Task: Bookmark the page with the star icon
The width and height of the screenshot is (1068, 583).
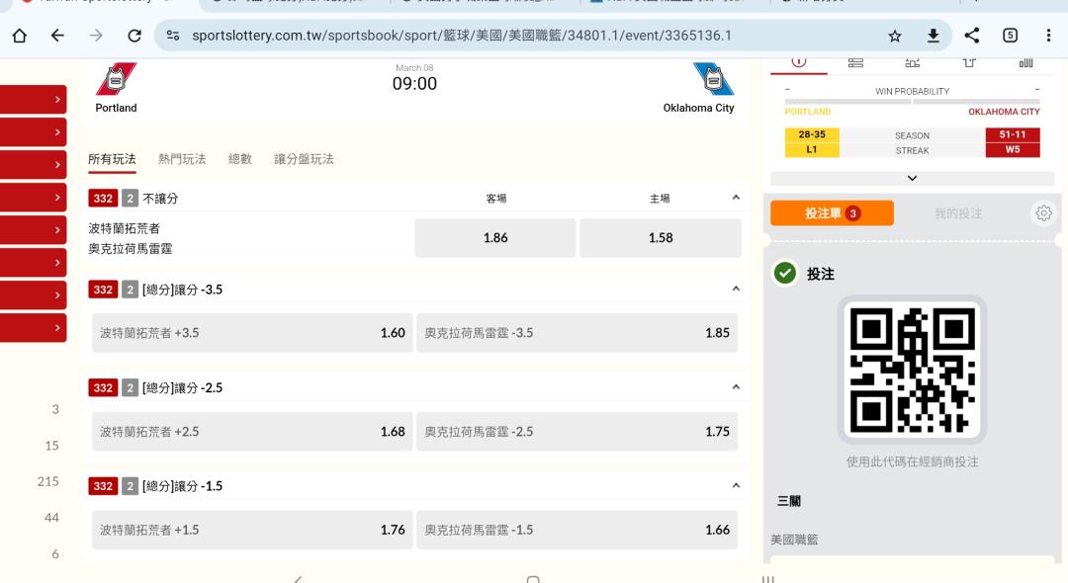Action: [x=894, y=36]
